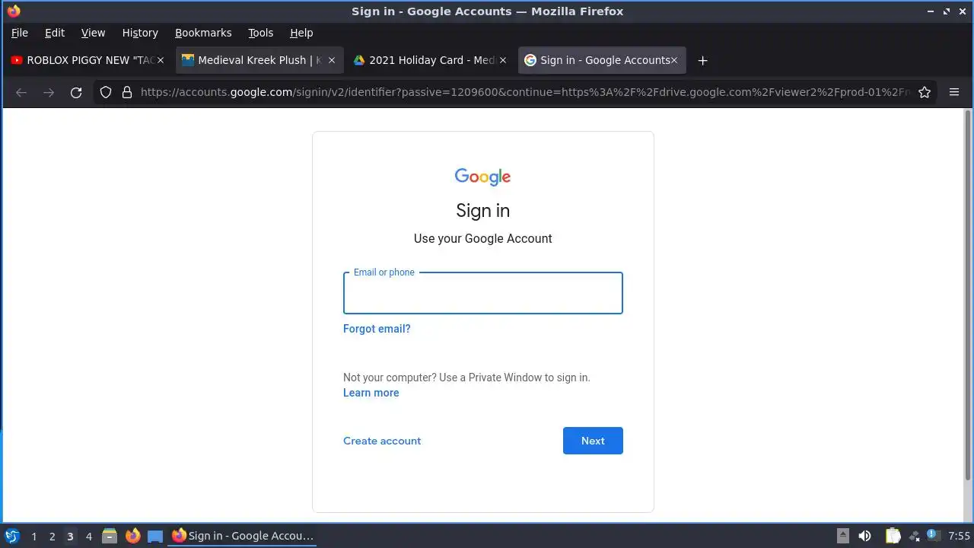Screen dimensions: 974x548
Task: Close the Medieval Kreek Plush tab
Action: 331,60
